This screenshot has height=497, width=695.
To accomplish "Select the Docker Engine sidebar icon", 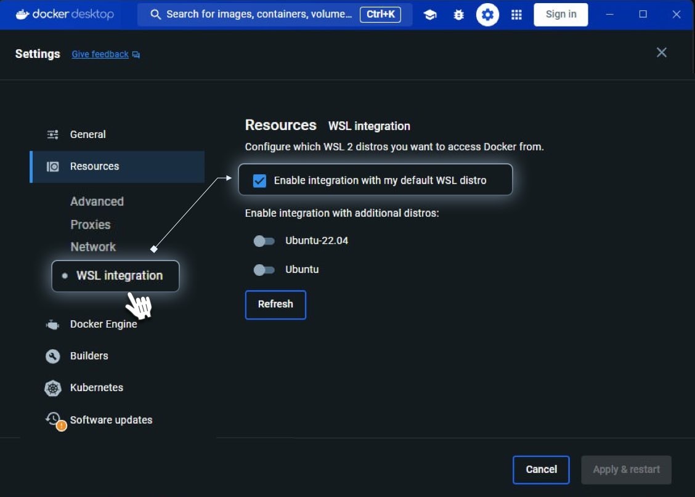I will [x=52, y=325].
